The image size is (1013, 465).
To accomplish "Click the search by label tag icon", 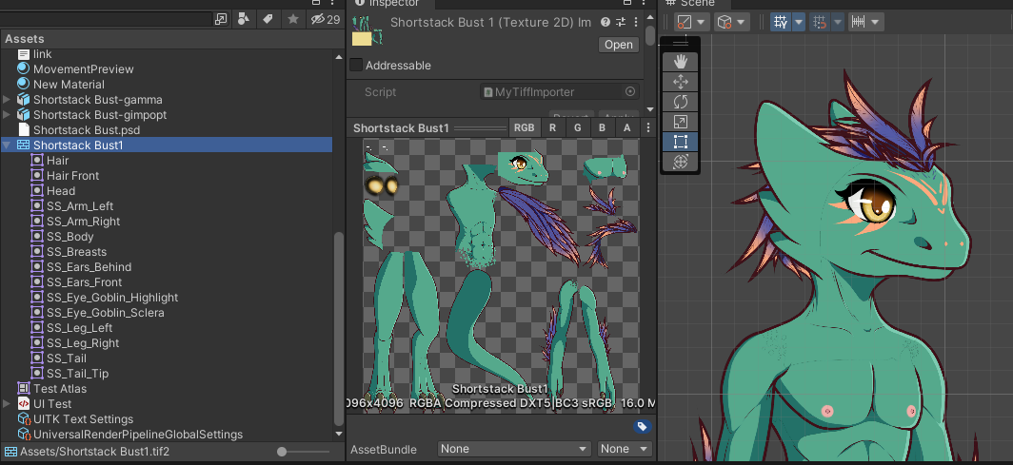I will coord(268,19).
